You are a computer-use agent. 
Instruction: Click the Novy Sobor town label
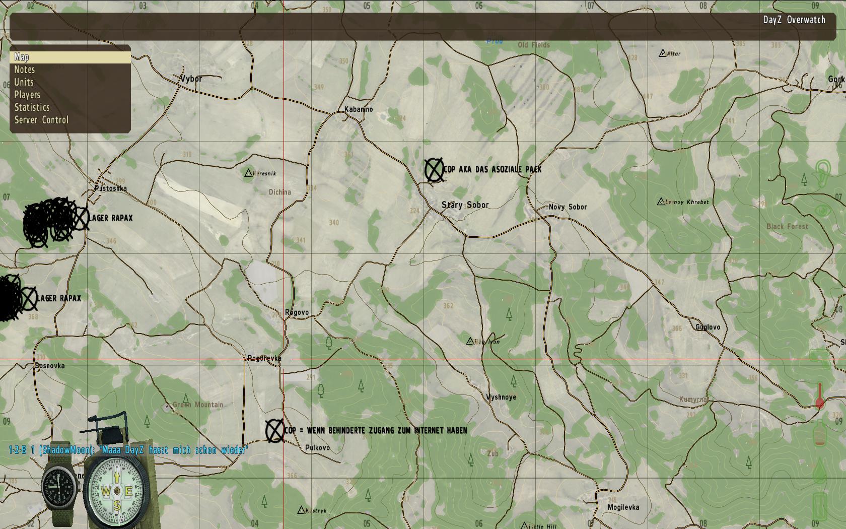[x=568, y=207]
